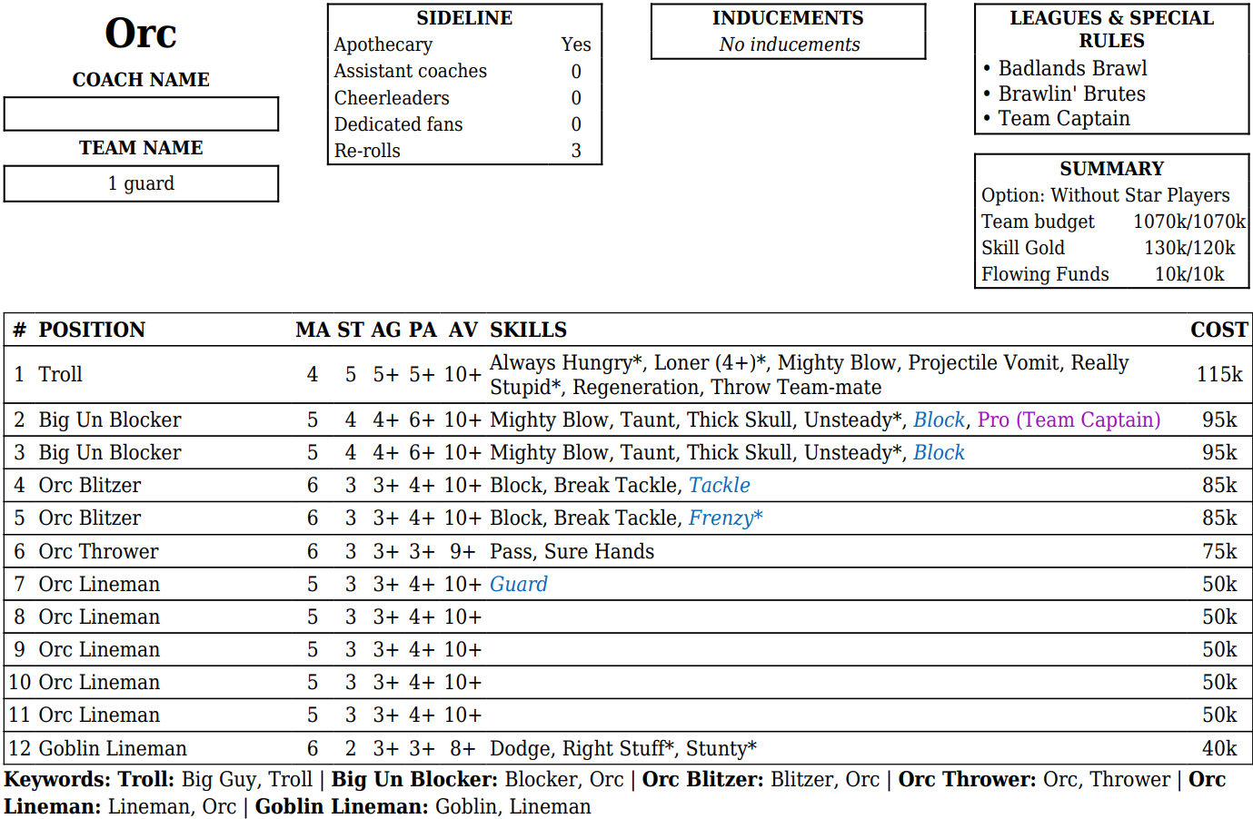
Task: Click the 'AG' column header
Action: (x=386, y=330)
